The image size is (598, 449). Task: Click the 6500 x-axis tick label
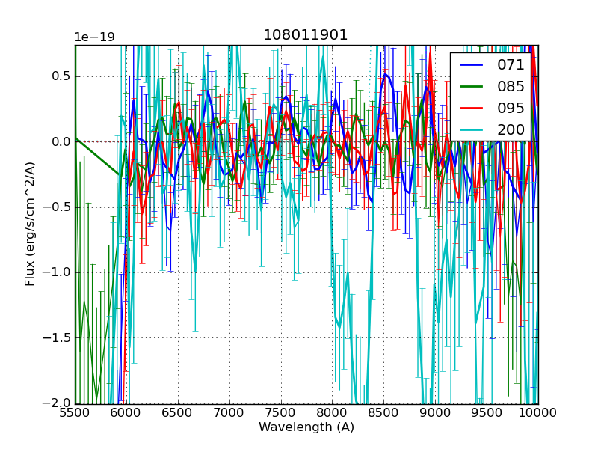(x=178, y=412)
